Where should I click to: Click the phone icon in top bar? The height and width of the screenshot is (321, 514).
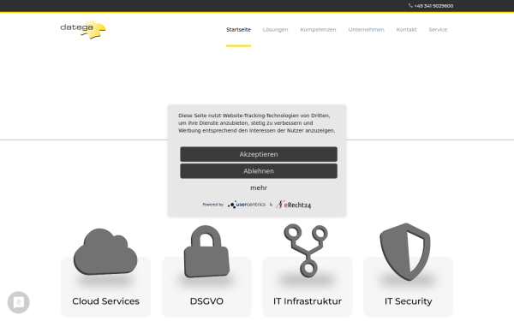click(x=410, y=6)
